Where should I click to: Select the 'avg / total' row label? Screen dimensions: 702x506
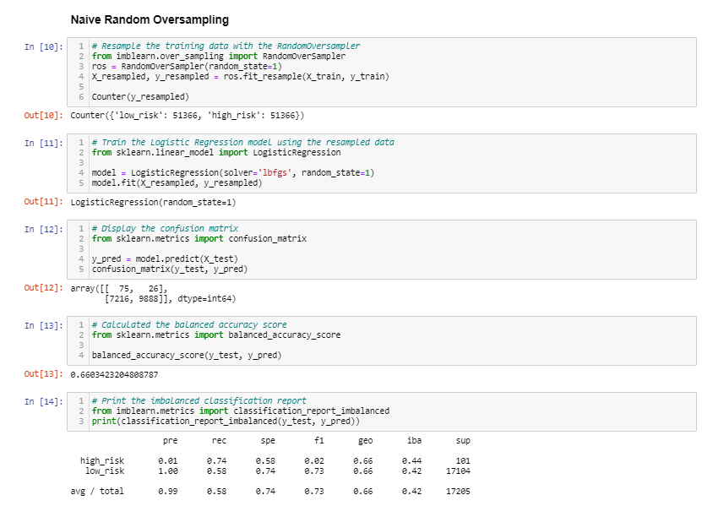pyautogui.click(x=97, y=492)
